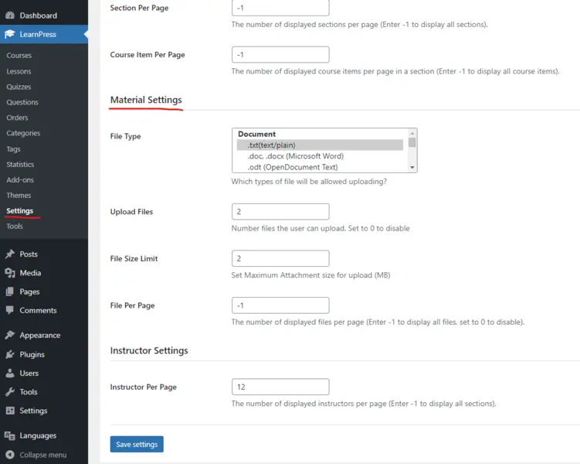The image size is (580, 464).
Task: Click the Comments speech bubble icon
Action: pyautogui.click(x=10, y=310)
